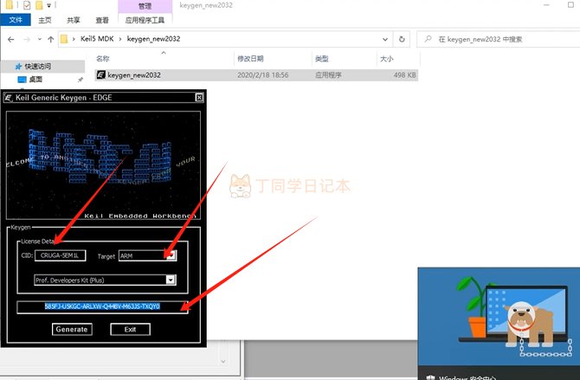Open the recent locations dropdown arrow
Viewport: 580px width, 380px height.
(x=40, y=39)
